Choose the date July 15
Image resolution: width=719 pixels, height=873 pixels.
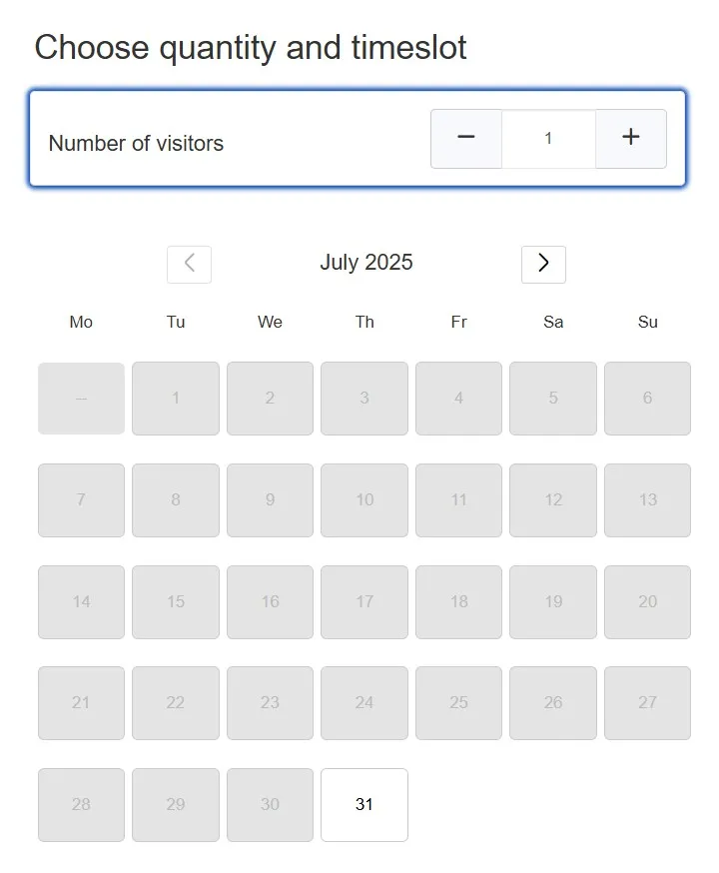[x=176, y=602]
